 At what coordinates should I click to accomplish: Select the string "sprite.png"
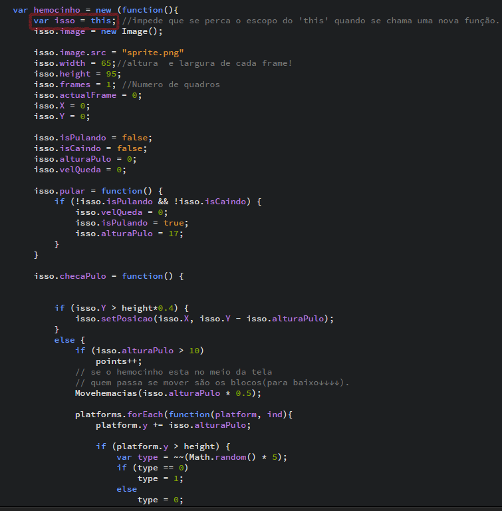pos(153,53)
